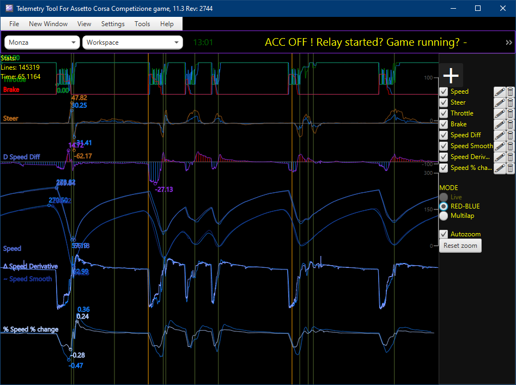
Task: Click the plus icon to add a channel
Action: (451, 75)
